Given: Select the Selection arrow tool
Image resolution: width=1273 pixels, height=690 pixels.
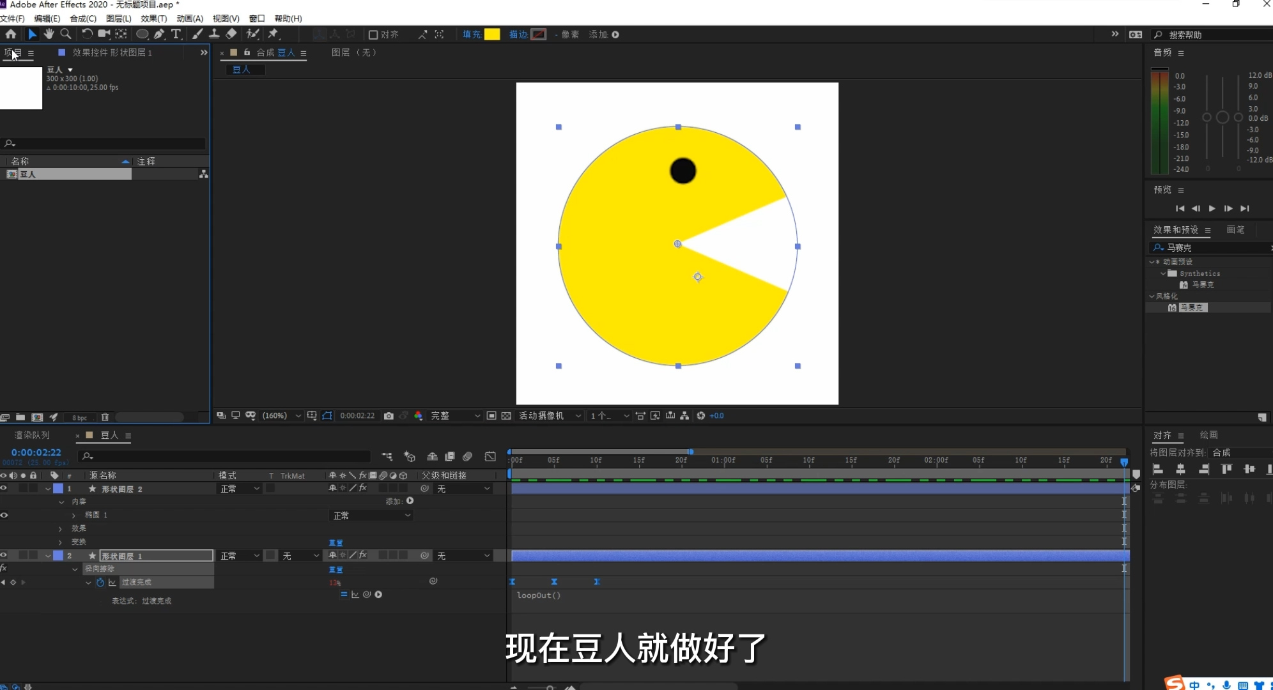Looking at the screenshot, I should [x=32, y=34].
